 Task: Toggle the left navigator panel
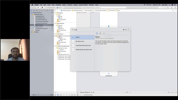(168, 7)
